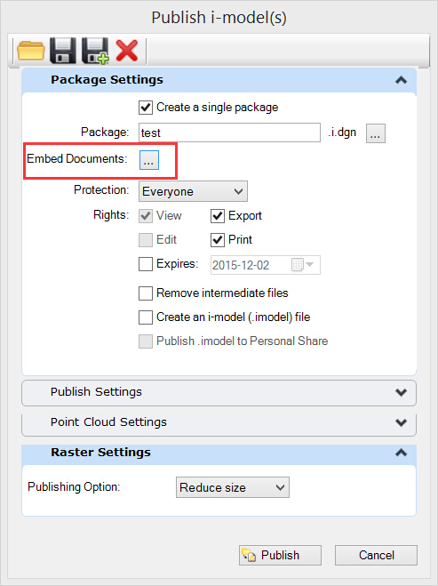Uncheck the Export rights checkbox

(218, 216)
